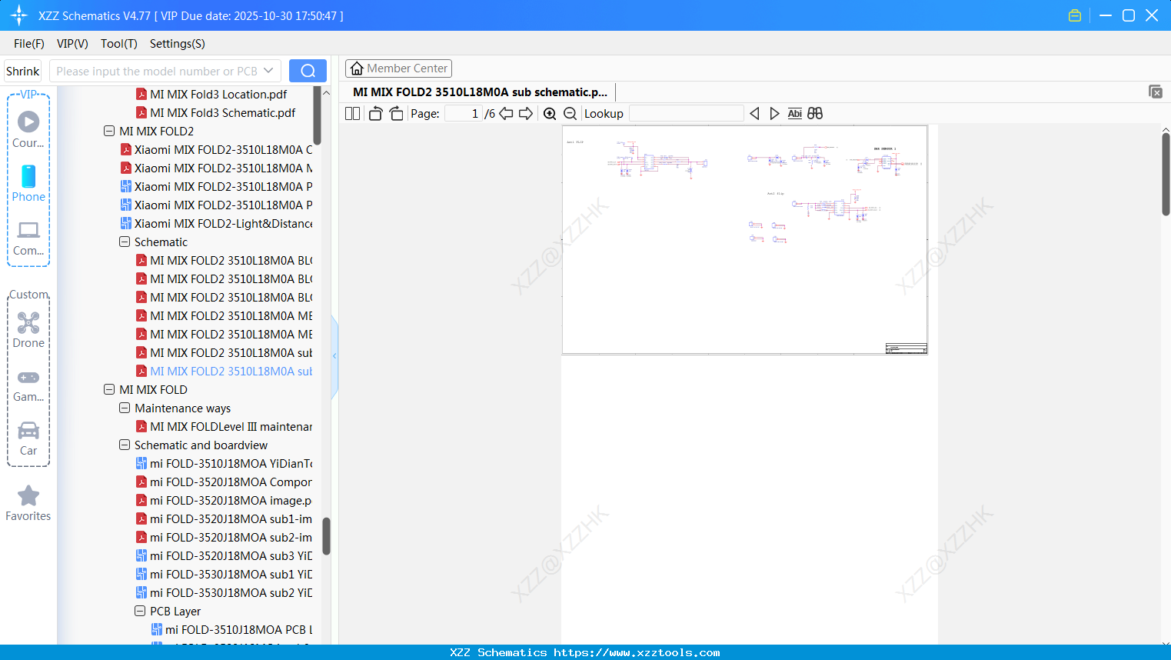Open mi FOLD-3520J18MOA sub3 YiD file
This screenshot has width=1171, height=660.
tap(231, 555)
